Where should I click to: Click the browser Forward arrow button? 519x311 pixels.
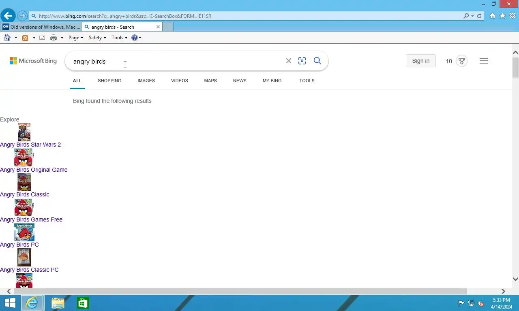(22, 16)
